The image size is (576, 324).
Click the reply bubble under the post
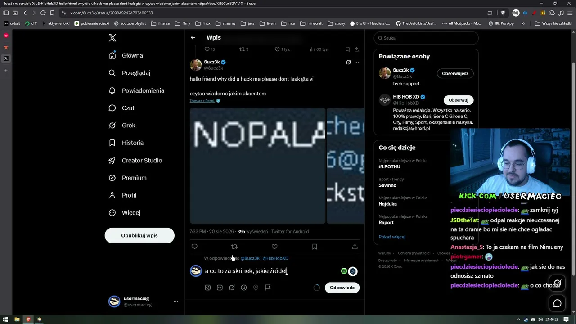(194, 247)
